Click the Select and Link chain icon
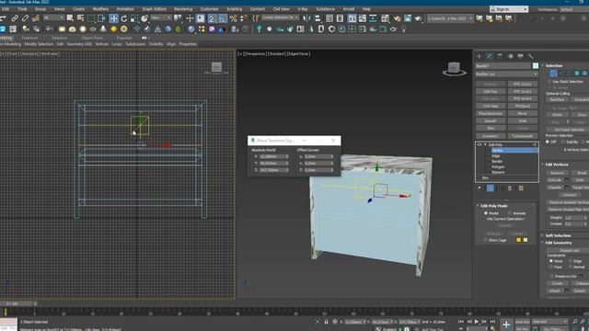 pos(15,18)
